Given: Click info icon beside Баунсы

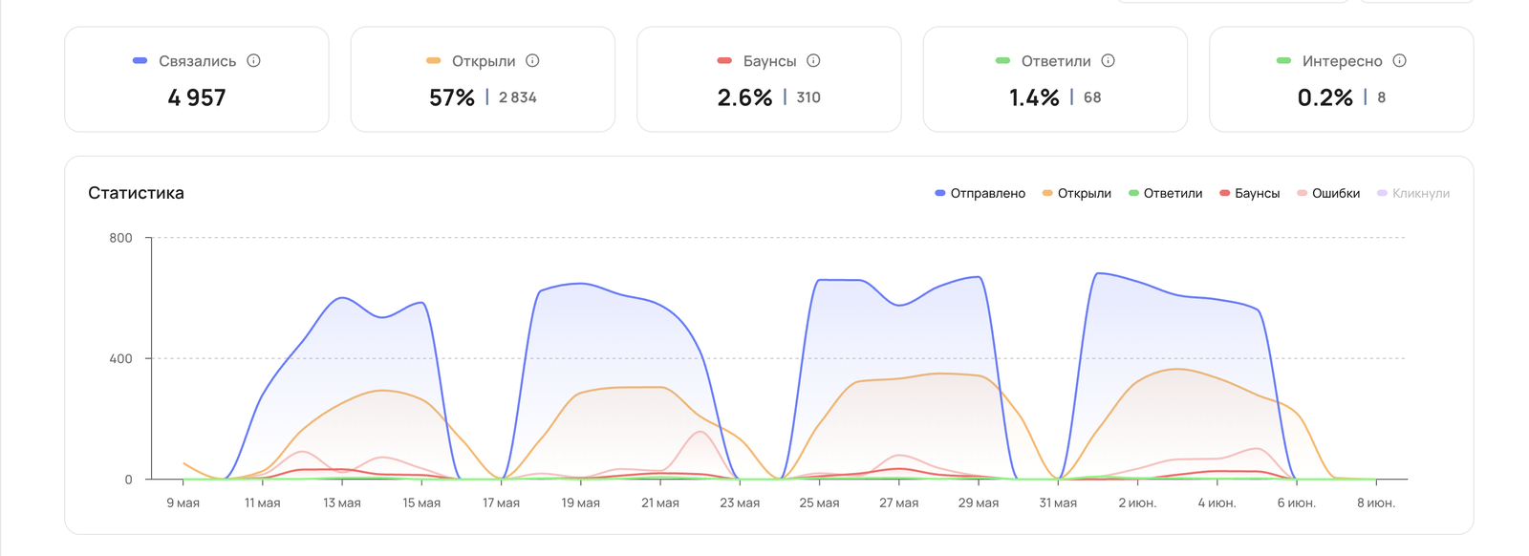Looking at the screenshot, I should click(813, 60).
